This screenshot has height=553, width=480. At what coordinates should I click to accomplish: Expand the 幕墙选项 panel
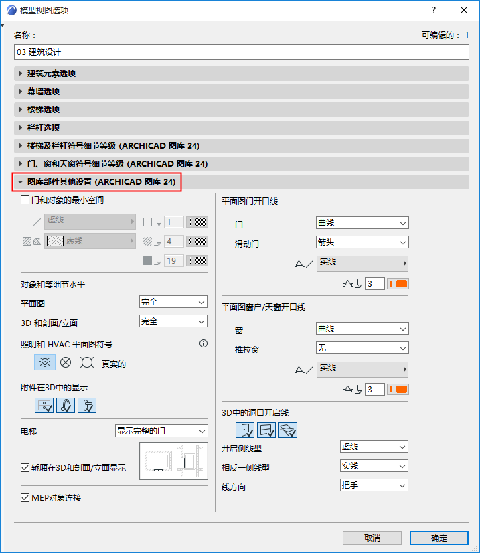point(242,91)
